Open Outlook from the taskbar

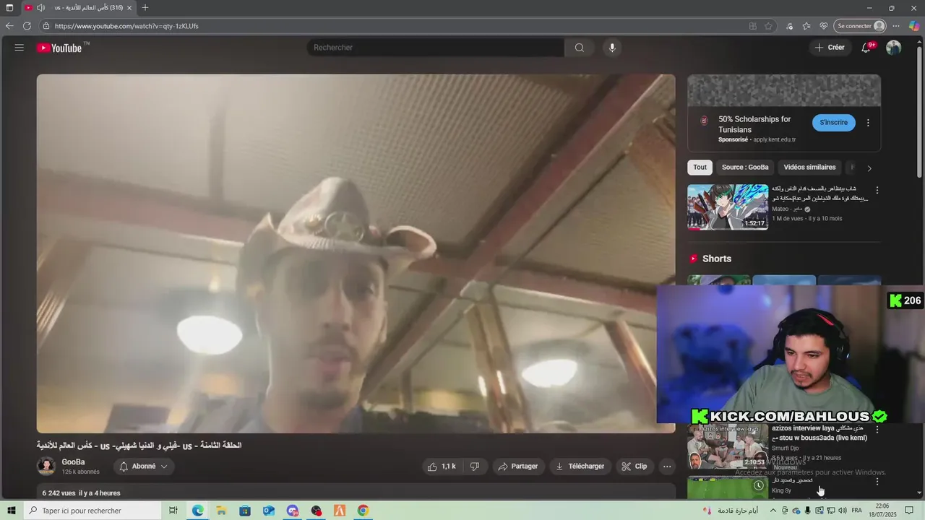(269, 511)
